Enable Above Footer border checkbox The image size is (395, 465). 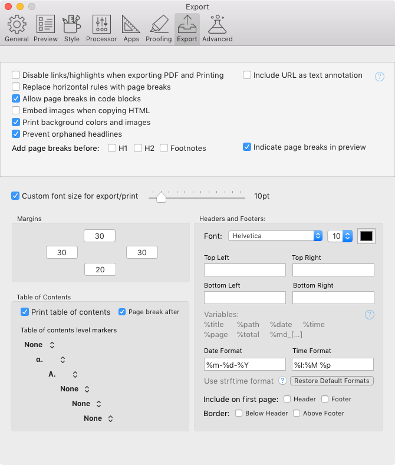tap(296, 413)
